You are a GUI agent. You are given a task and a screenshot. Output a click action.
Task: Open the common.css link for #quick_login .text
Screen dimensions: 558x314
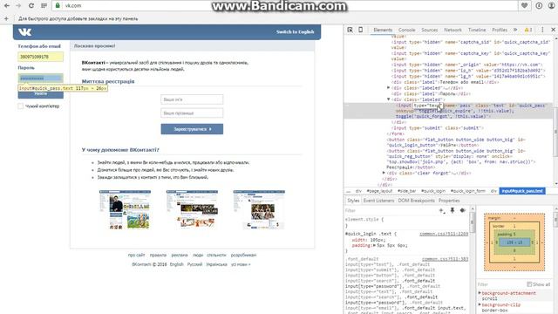point(444,234)
